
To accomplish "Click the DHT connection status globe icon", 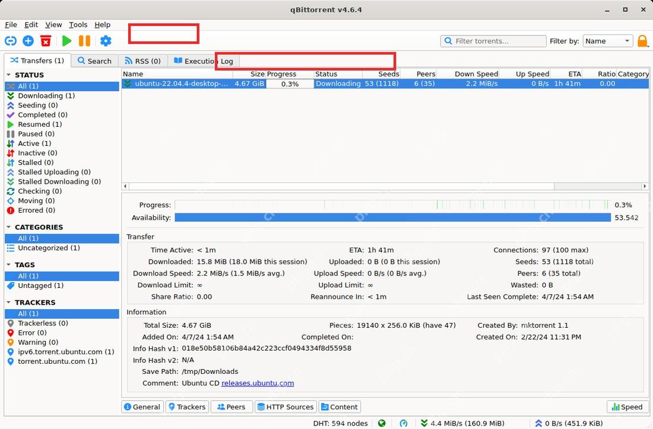I will point(382,423).
